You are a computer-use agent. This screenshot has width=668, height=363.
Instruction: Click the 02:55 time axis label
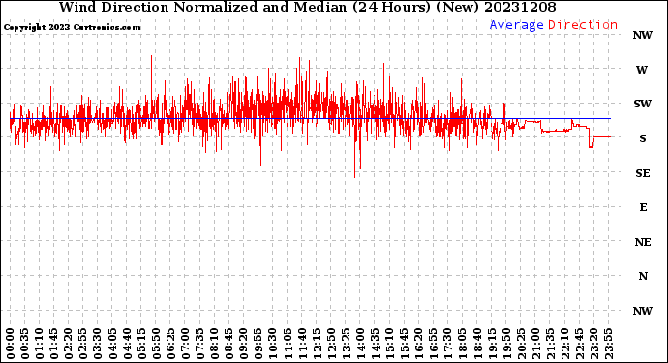coord(83,344)
